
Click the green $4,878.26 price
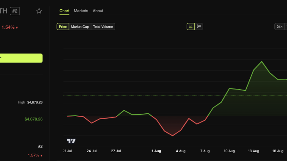pos(34,119)
